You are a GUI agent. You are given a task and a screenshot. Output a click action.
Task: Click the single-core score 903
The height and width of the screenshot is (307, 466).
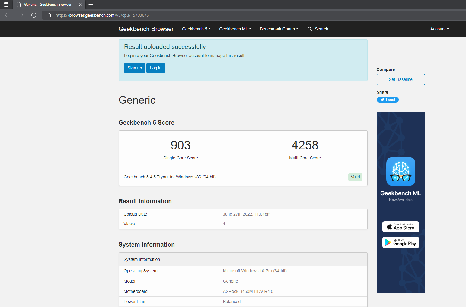tap(181, 145)
